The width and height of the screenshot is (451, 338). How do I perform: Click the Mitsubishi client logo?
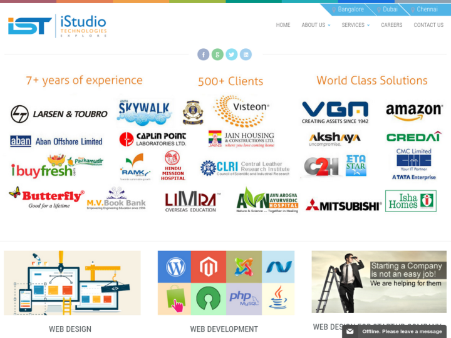click(x=343, y=205)
